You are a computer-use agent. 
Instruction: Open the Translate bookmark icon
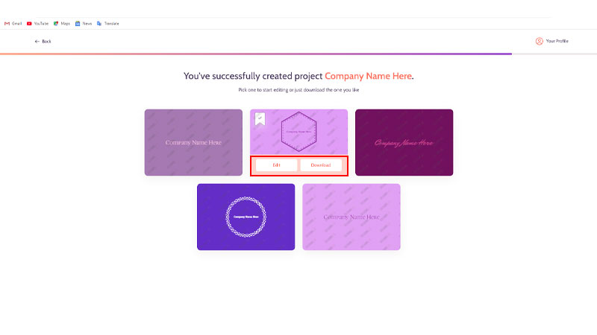[x=99, y=24]
